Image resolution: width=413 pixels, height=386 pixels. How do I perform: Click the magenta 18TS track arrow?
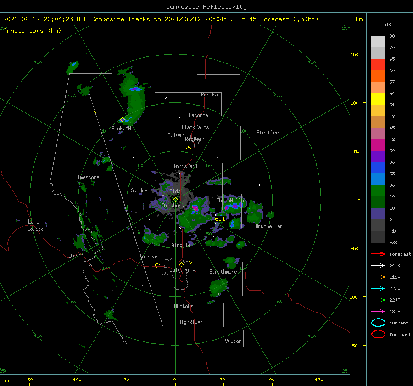pos(378,312)
